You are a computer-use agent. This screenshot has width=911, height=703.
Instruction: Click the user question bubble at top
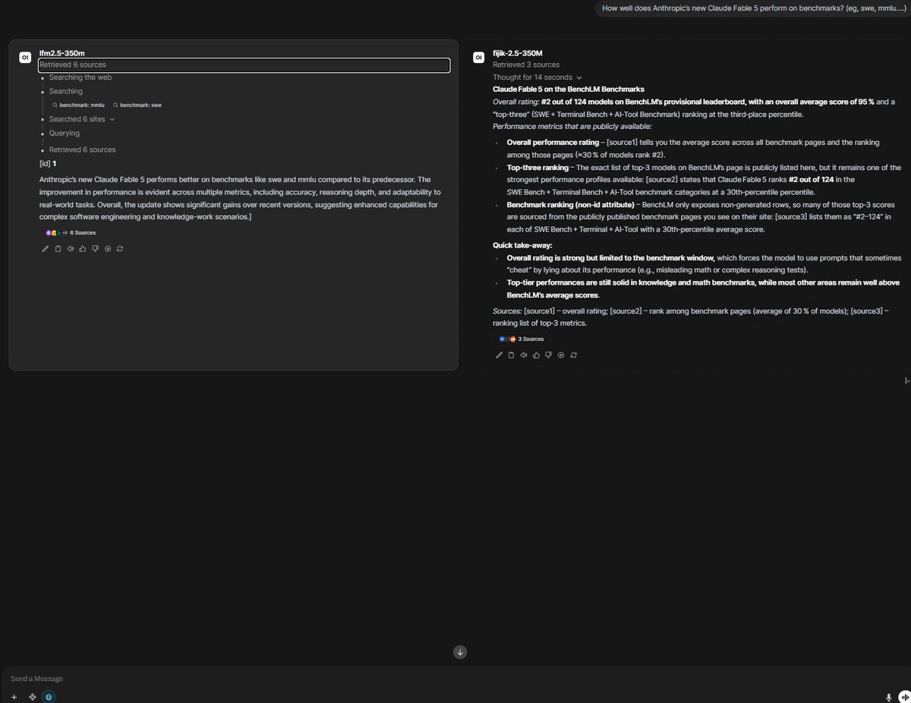pos(752,9)
